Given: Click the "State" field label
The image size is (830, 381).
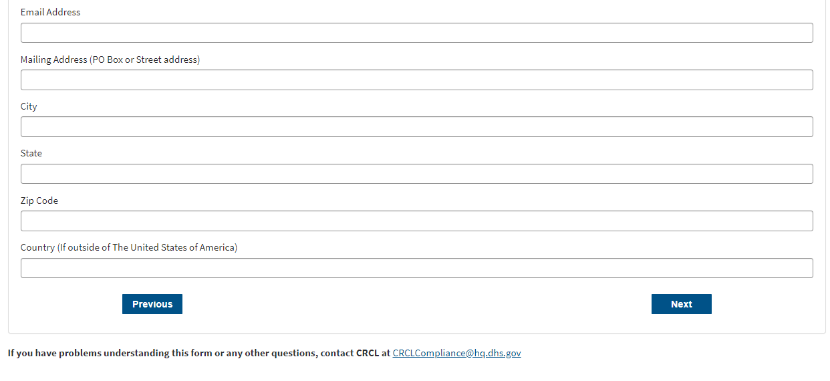Looking at the screenshot, I should click(31, 153).
